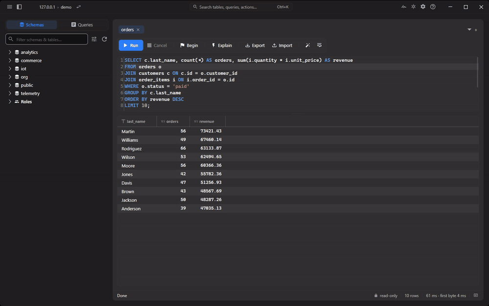489x306 pixels.
Task: Format the query with magic wand
Action: (x=308, y=45)
